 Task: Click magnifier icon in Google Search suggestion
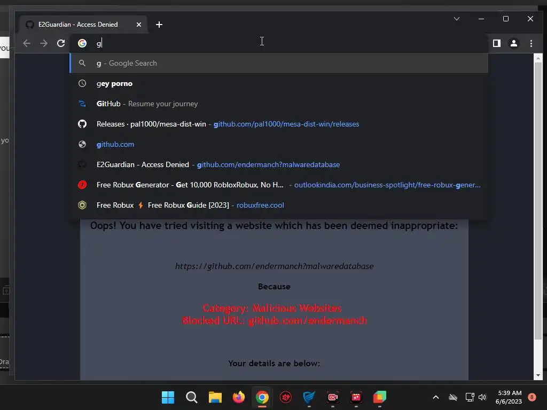pyautogui.click(x=82, y=63)
